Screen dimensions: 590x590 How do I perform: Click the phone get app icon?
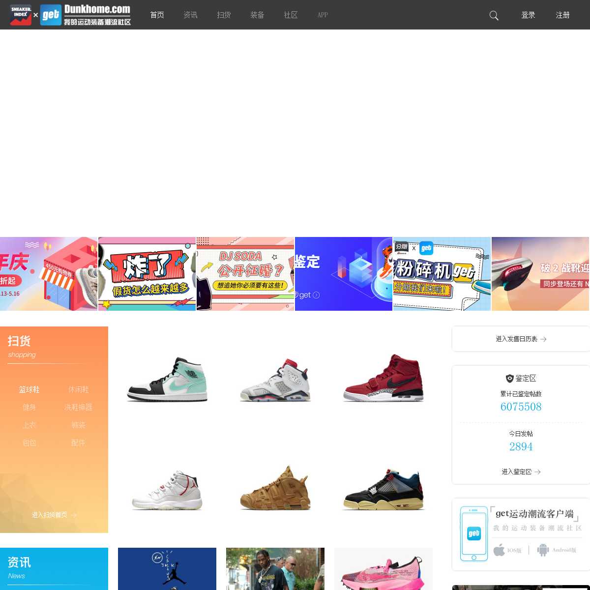[x=474, y=534]
